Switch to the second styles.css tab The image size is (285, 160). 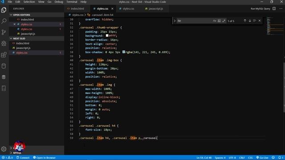[128, 9]
